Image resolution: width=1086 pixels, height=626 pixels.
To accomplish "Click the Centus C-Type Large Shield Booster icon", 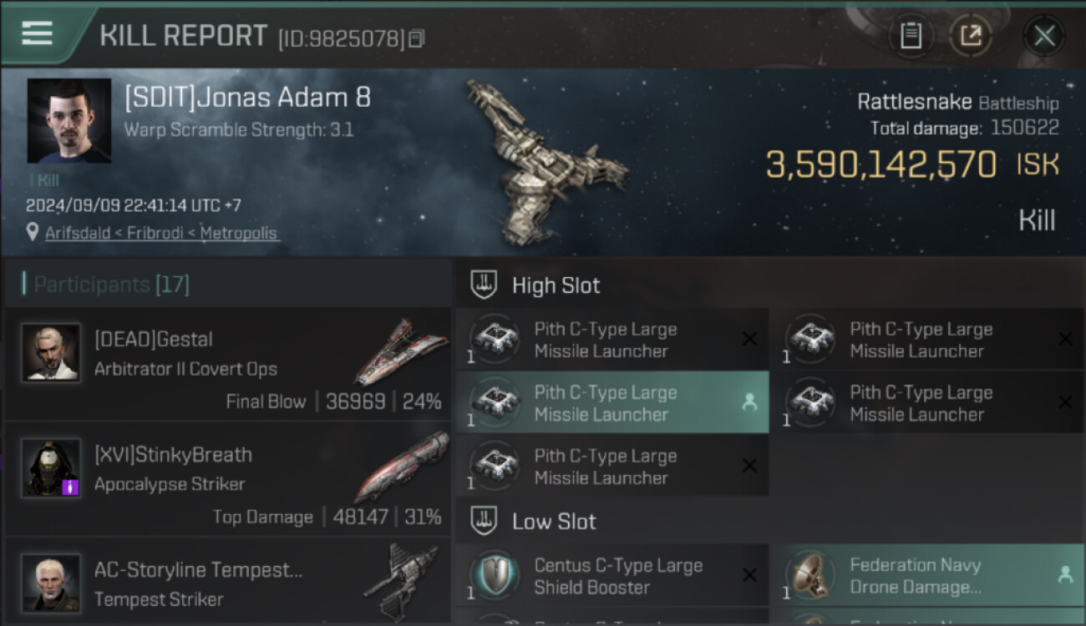I will (x=494, y=575).
